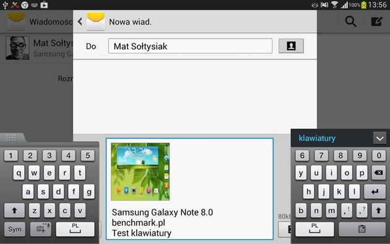This screenshot has height=244, width=390.
Task: Tap the search magnifier icon
Action: (351, 22)
